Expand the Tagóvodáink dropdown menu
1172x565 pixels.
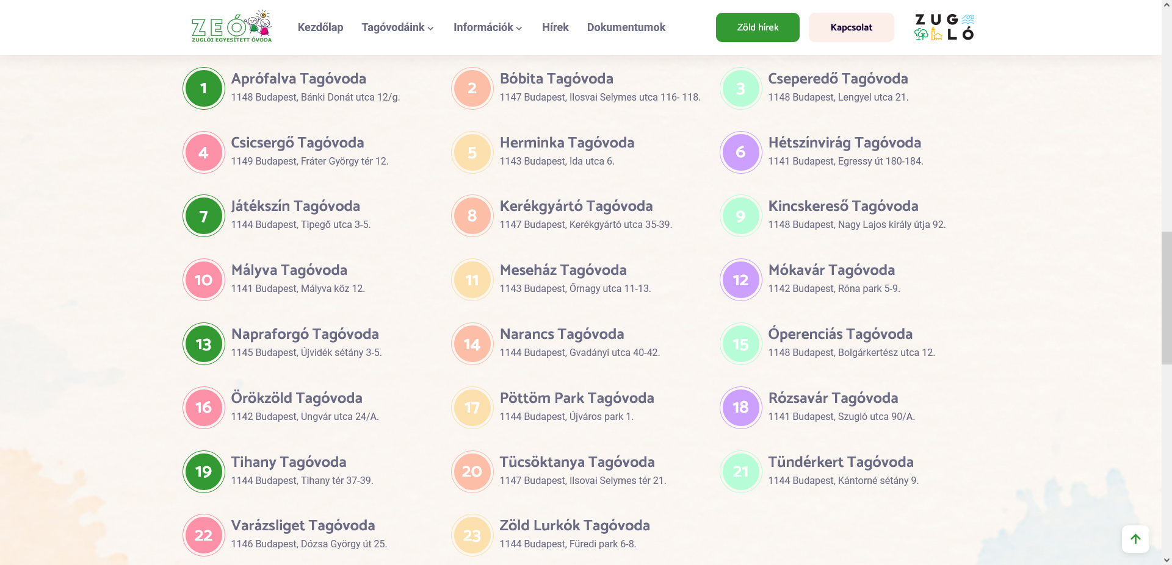click(397, 27)
